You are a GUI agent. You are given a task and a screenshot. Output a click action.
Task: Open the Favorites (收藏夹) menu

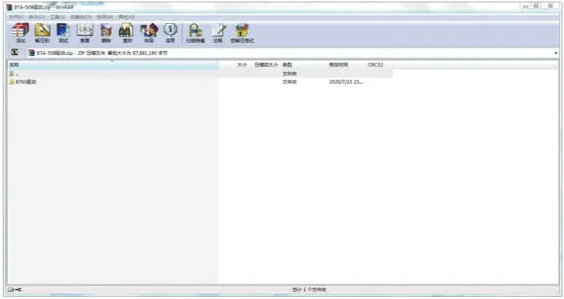(x=81, y=17)
